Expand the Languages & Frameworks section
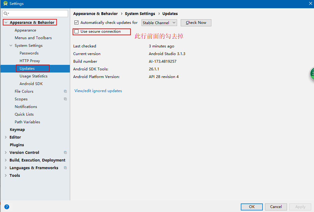 6,168
